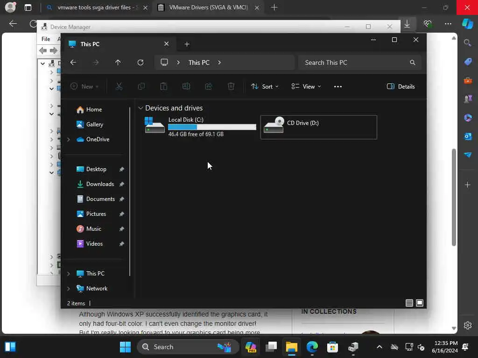This screenshot has height=358, width=478.
Task: Open Copilot in Edge sidebar
Action: point(467,24)
